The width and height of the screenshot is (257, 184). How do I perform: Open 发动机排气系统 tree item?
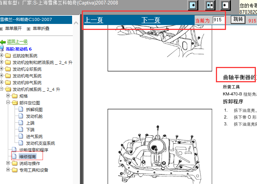(27, 83)
